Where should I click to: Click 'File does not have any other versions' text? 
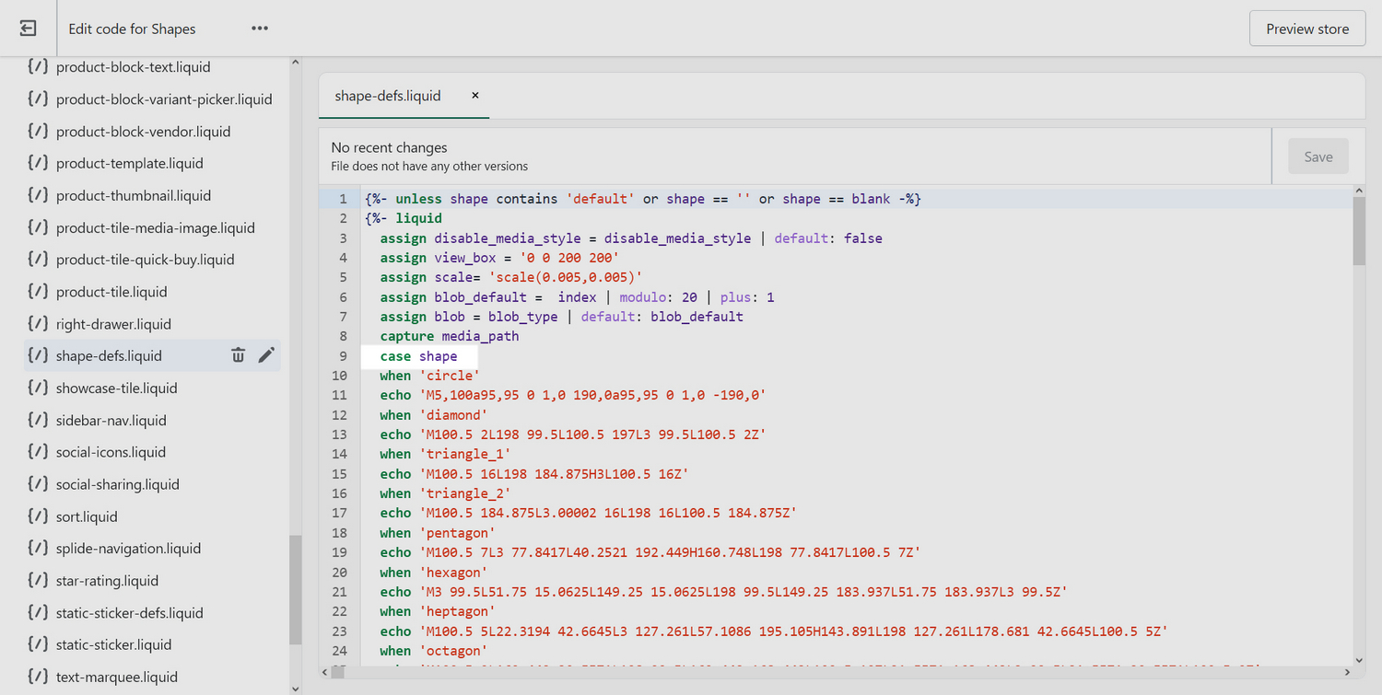pos(429,167)
